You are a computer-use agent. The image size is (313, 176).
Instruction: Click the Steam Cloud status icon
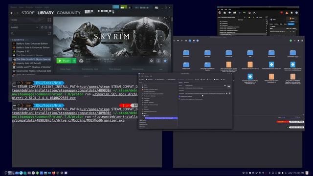(x=81, y=61)
